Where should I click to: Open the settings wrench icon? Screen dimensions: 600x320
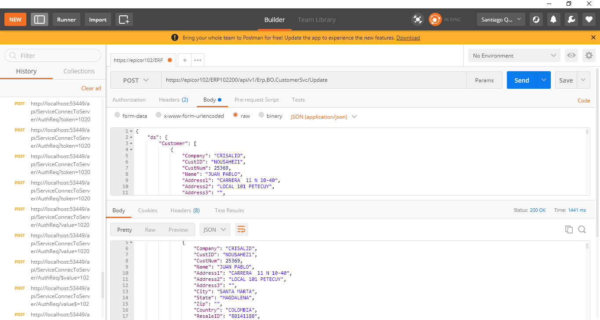(571, 19)
